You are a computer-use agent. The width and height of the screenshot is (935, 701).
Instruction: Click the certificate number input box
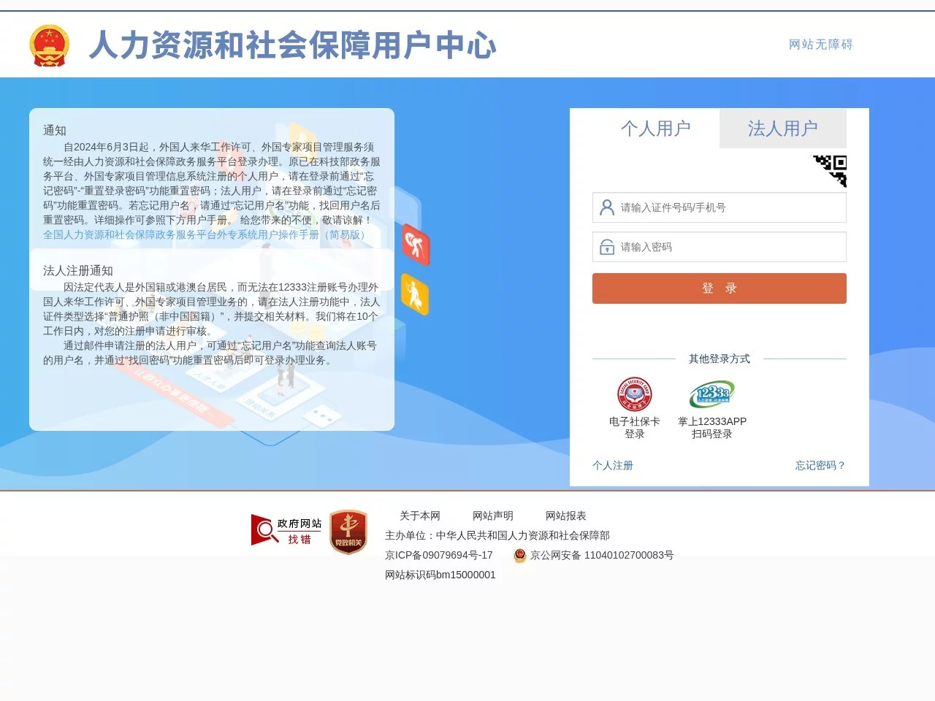coord(719,207)
